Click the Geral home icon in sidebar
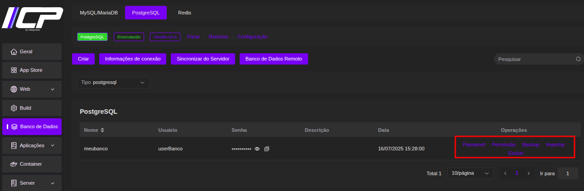 pos(14,51)
